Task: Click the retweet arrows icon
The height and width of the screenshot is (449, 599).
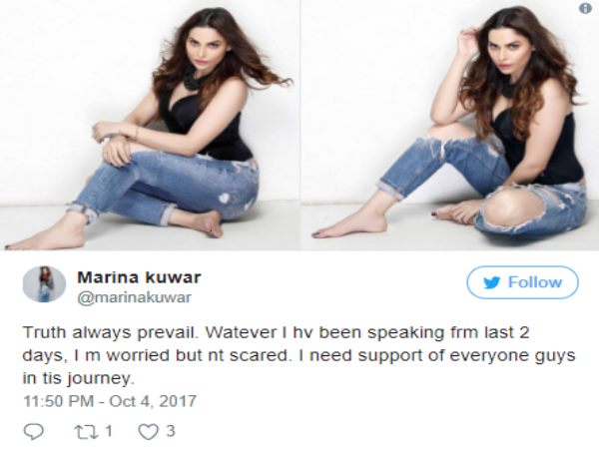Action: [86, 431]
